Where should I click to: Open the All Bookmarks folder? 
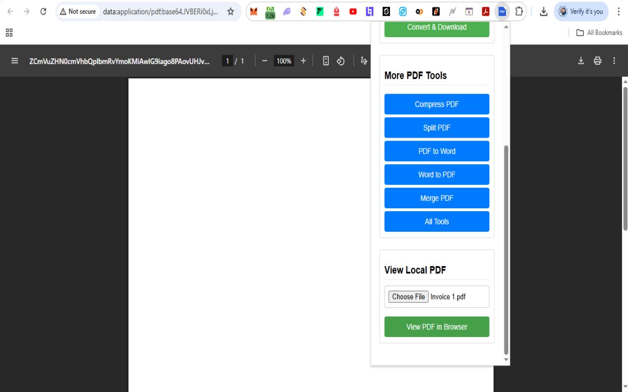(x=598, y=32)
